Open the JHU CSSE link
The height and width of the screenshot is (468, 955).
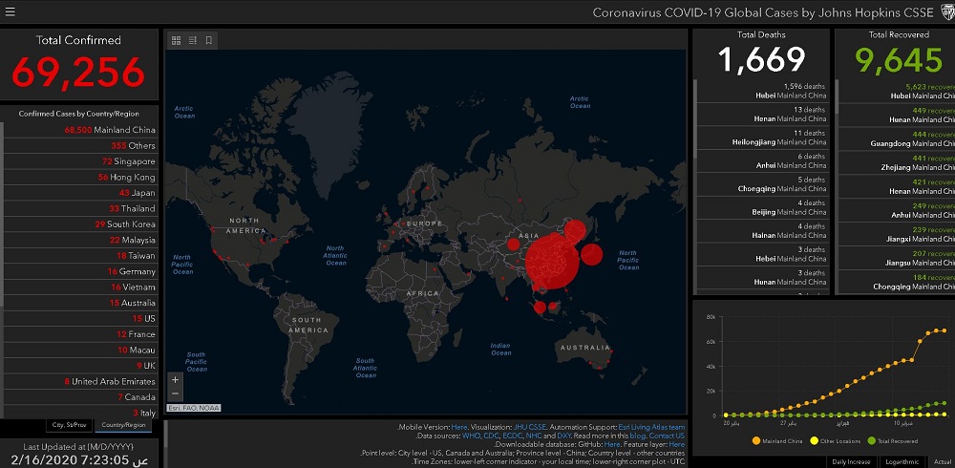point(527,427)
